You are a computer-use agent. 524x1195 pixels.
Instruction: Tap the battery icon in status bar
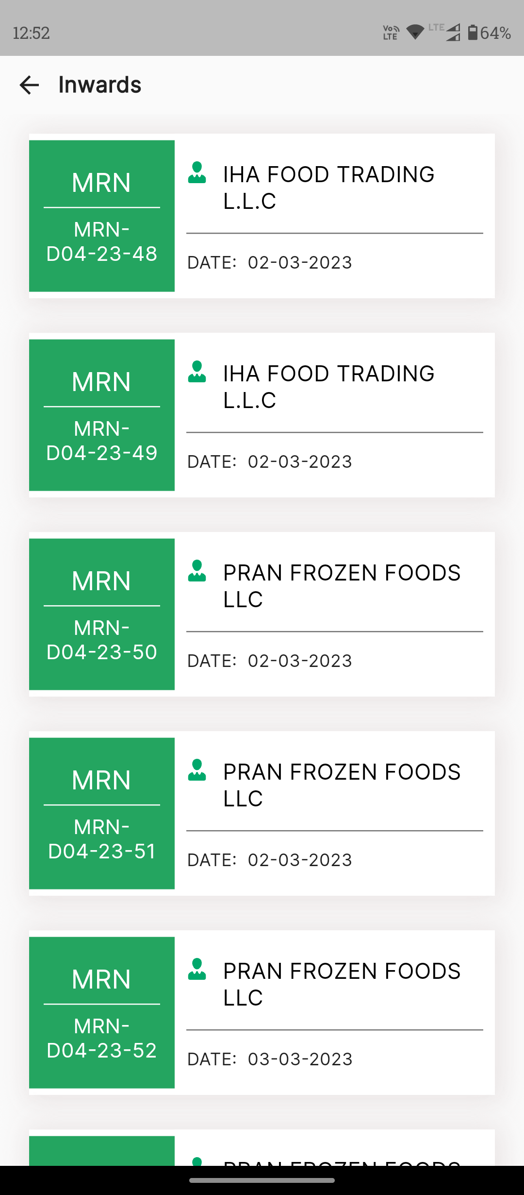click(472, 33)
